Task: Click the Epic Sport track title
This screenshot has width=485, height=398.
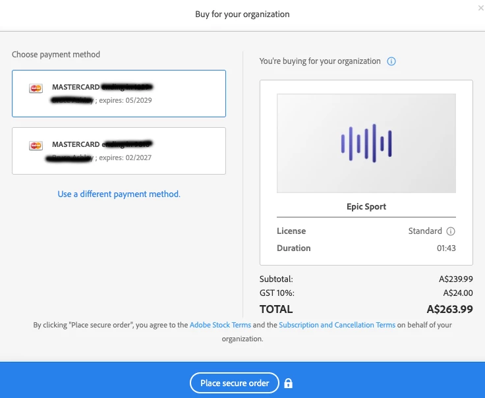Action: coord(366,206)
